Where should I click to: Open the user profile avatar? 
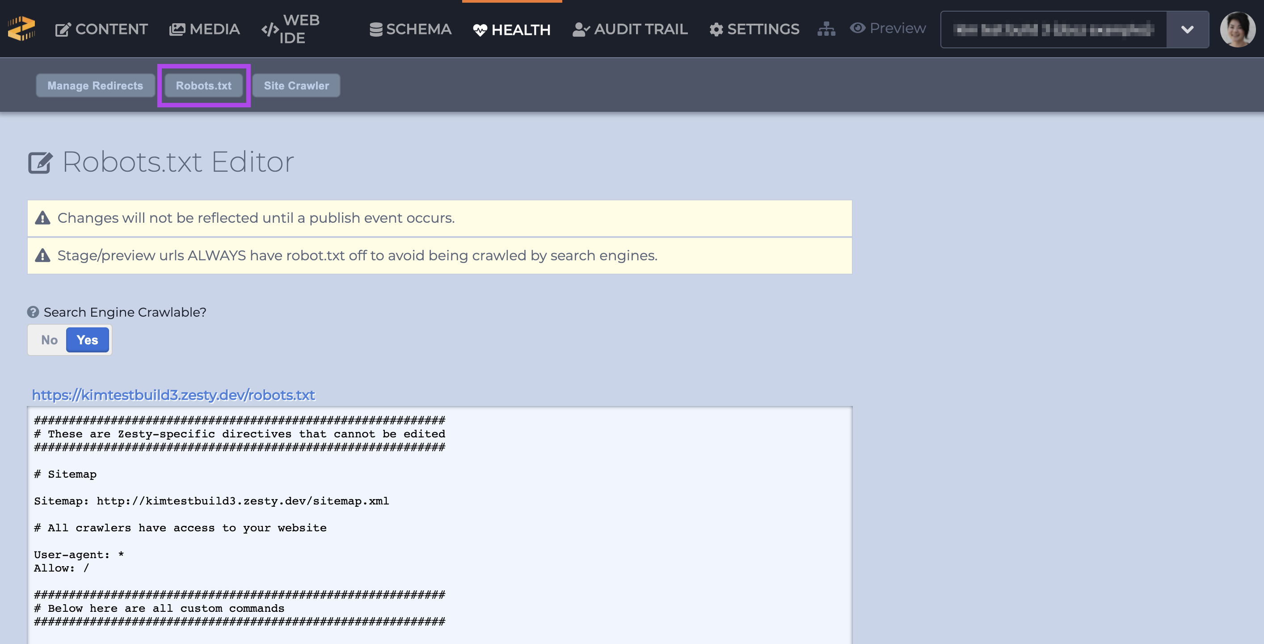1238,29
